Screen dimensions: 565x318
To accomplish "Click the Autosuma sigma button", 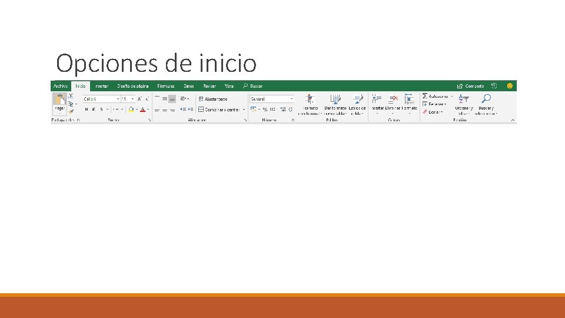I will click(x=436, y=96).
